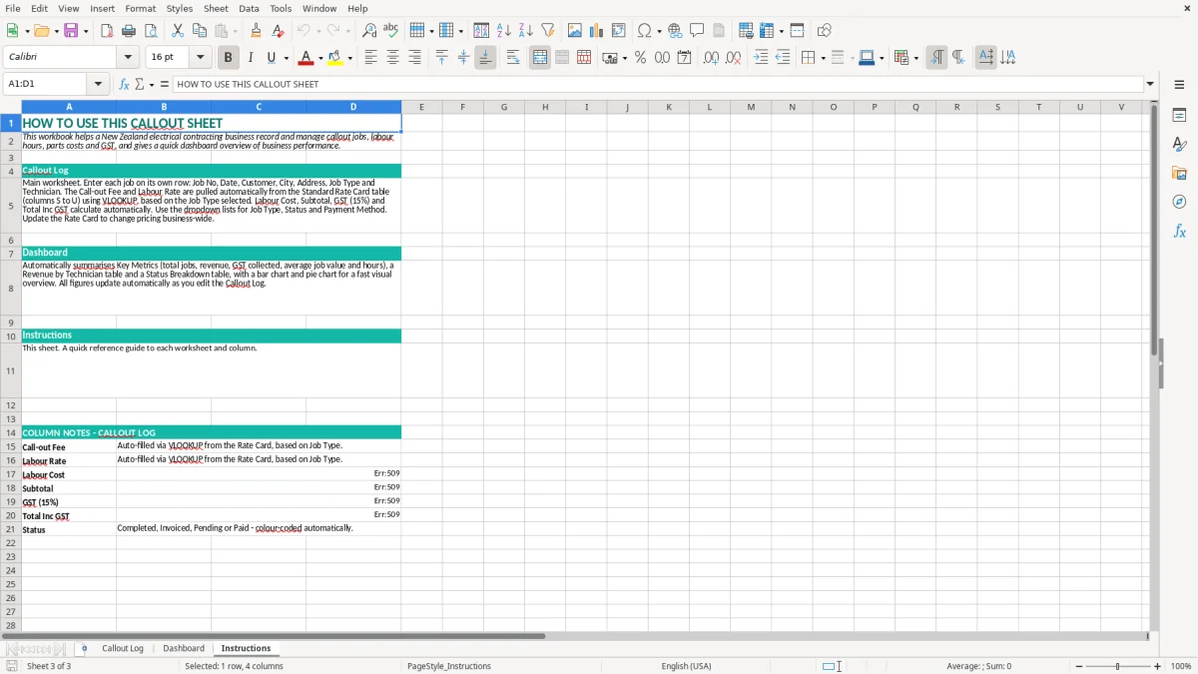Clear direct formatting
Screen dimensions: 1198x674
point(279,31)
